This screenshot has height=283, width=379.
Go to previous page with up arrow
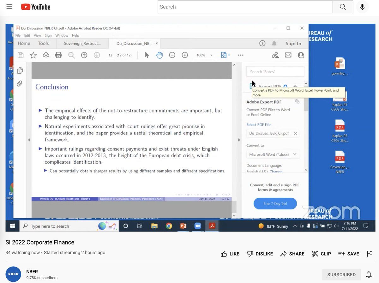tap(84, 55)
